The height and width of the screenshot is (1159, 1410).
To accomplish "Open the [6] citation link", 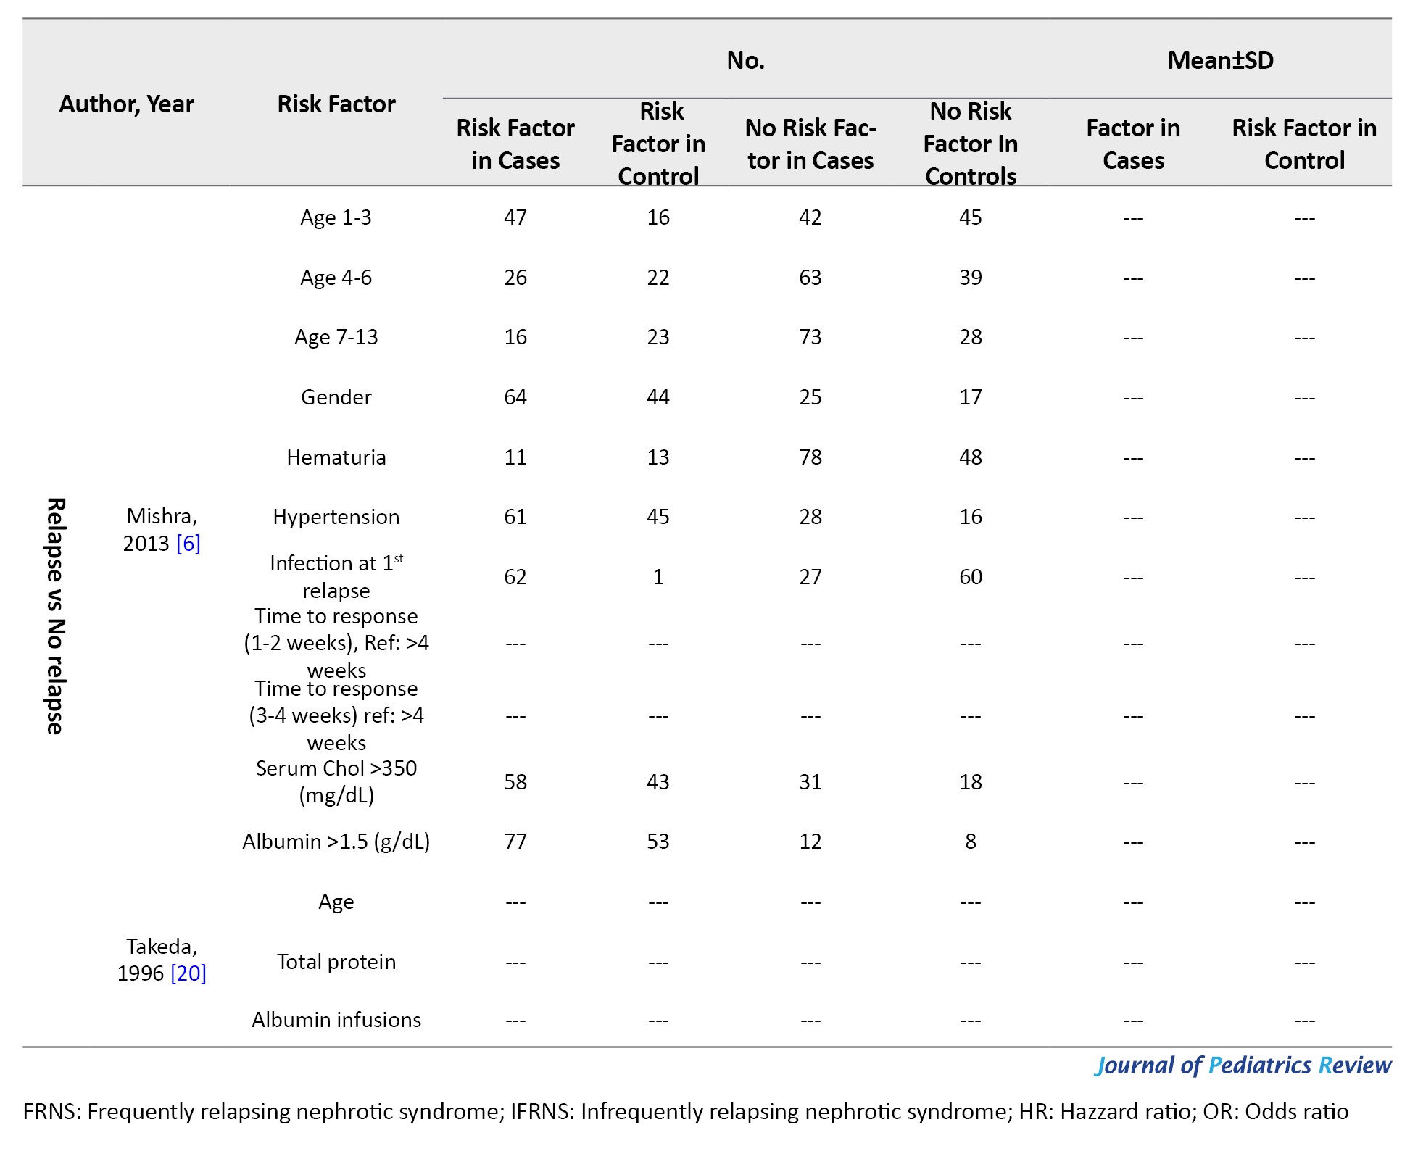I will pos(188,543).
